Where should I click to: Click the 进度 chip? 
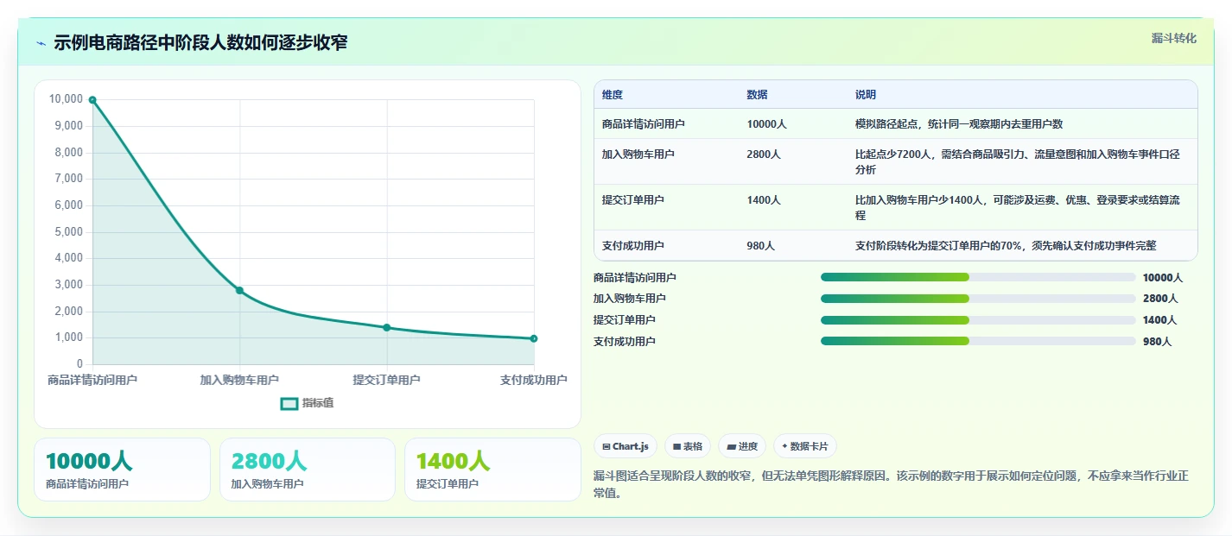pos(742,446)
